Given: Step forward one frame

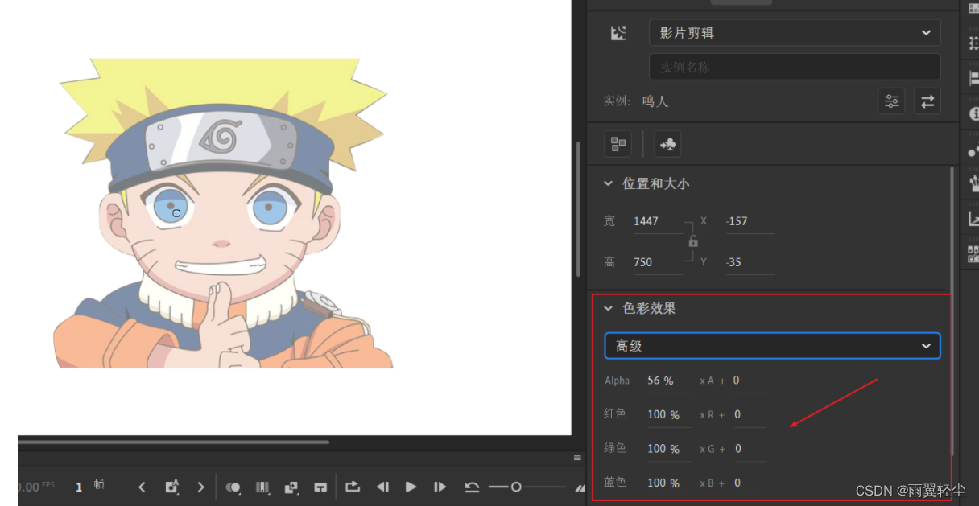Looking at the screenshot, I should 440,487.
